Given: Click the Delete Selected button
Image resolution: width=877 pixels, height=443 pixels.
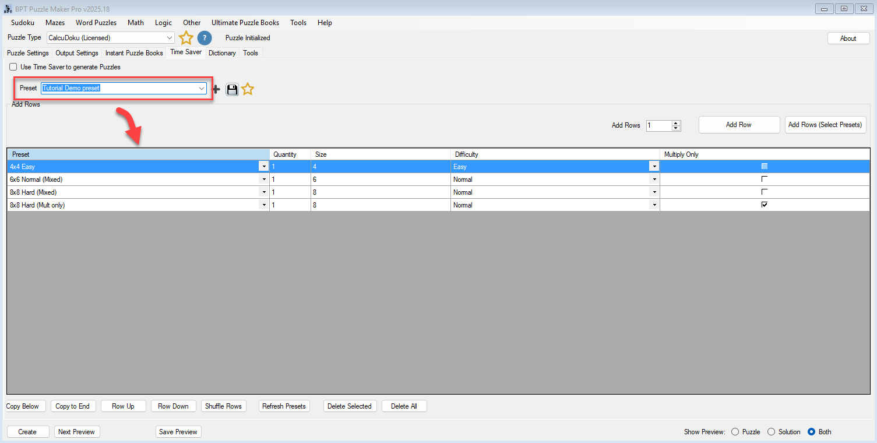Looking at the screenshot, I should click(x=350, y=406).
